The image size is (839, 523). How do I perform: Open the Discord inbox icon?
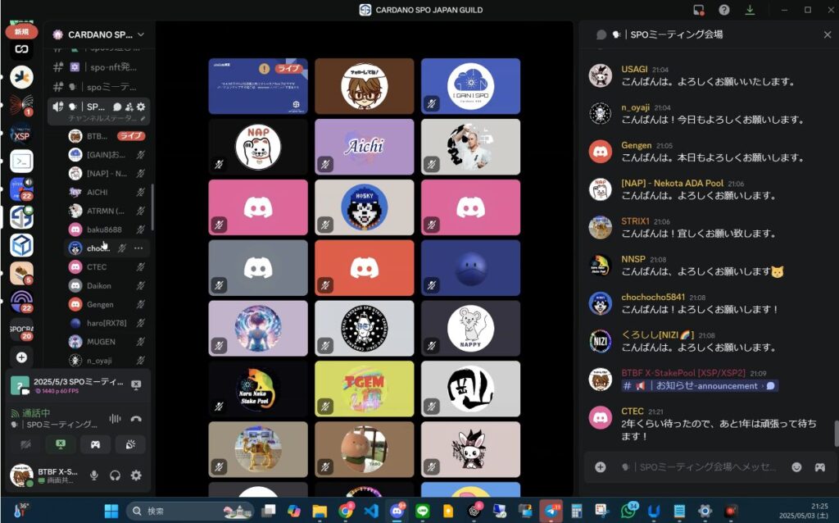click(698, 10)
